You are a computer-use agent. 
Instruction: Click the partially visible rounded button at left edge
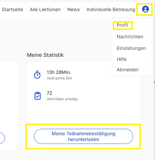pos(2,138)
